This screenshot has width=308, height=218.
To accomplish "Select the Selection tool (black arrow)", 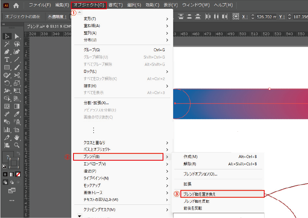I will (7, 36).
